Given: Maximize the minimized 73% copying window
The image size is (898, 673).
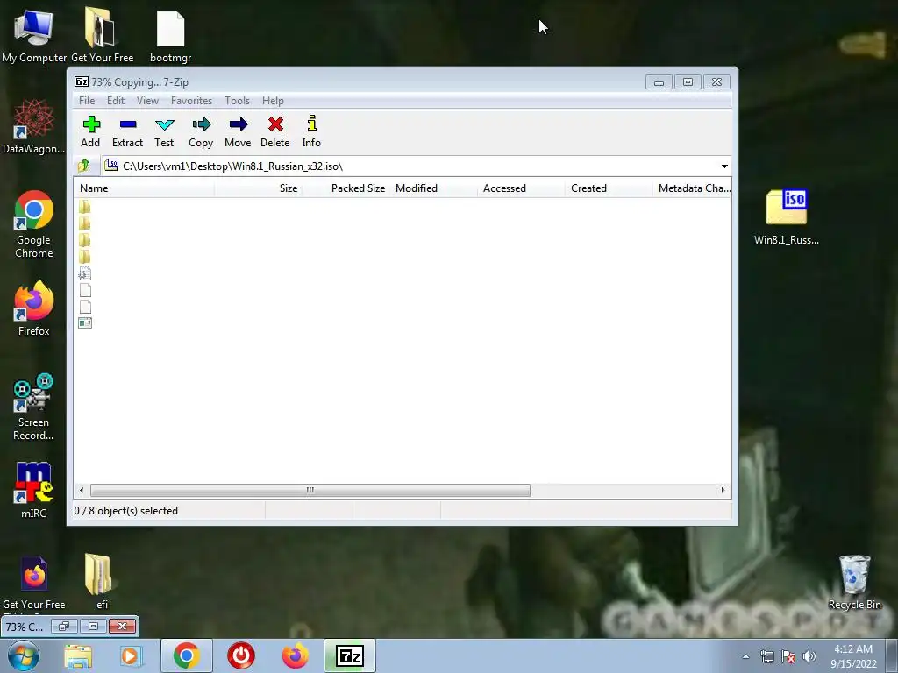Looking at the screenshot, I should pos(93,626).
